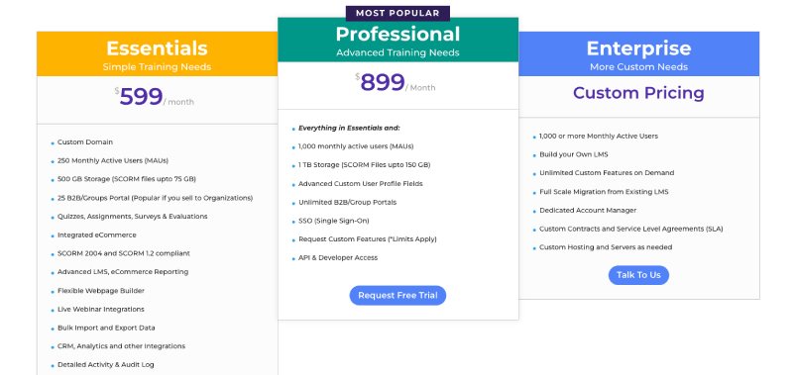Click the bullet beside Flexible Webpage Builder
This screenshot has height=375, width=793.
pyautogui.click(x=53, y=292)
